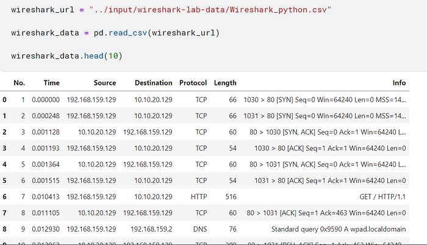Select the Time column header
The height and width of the screenshot is (245, 427).
[51, 83]
